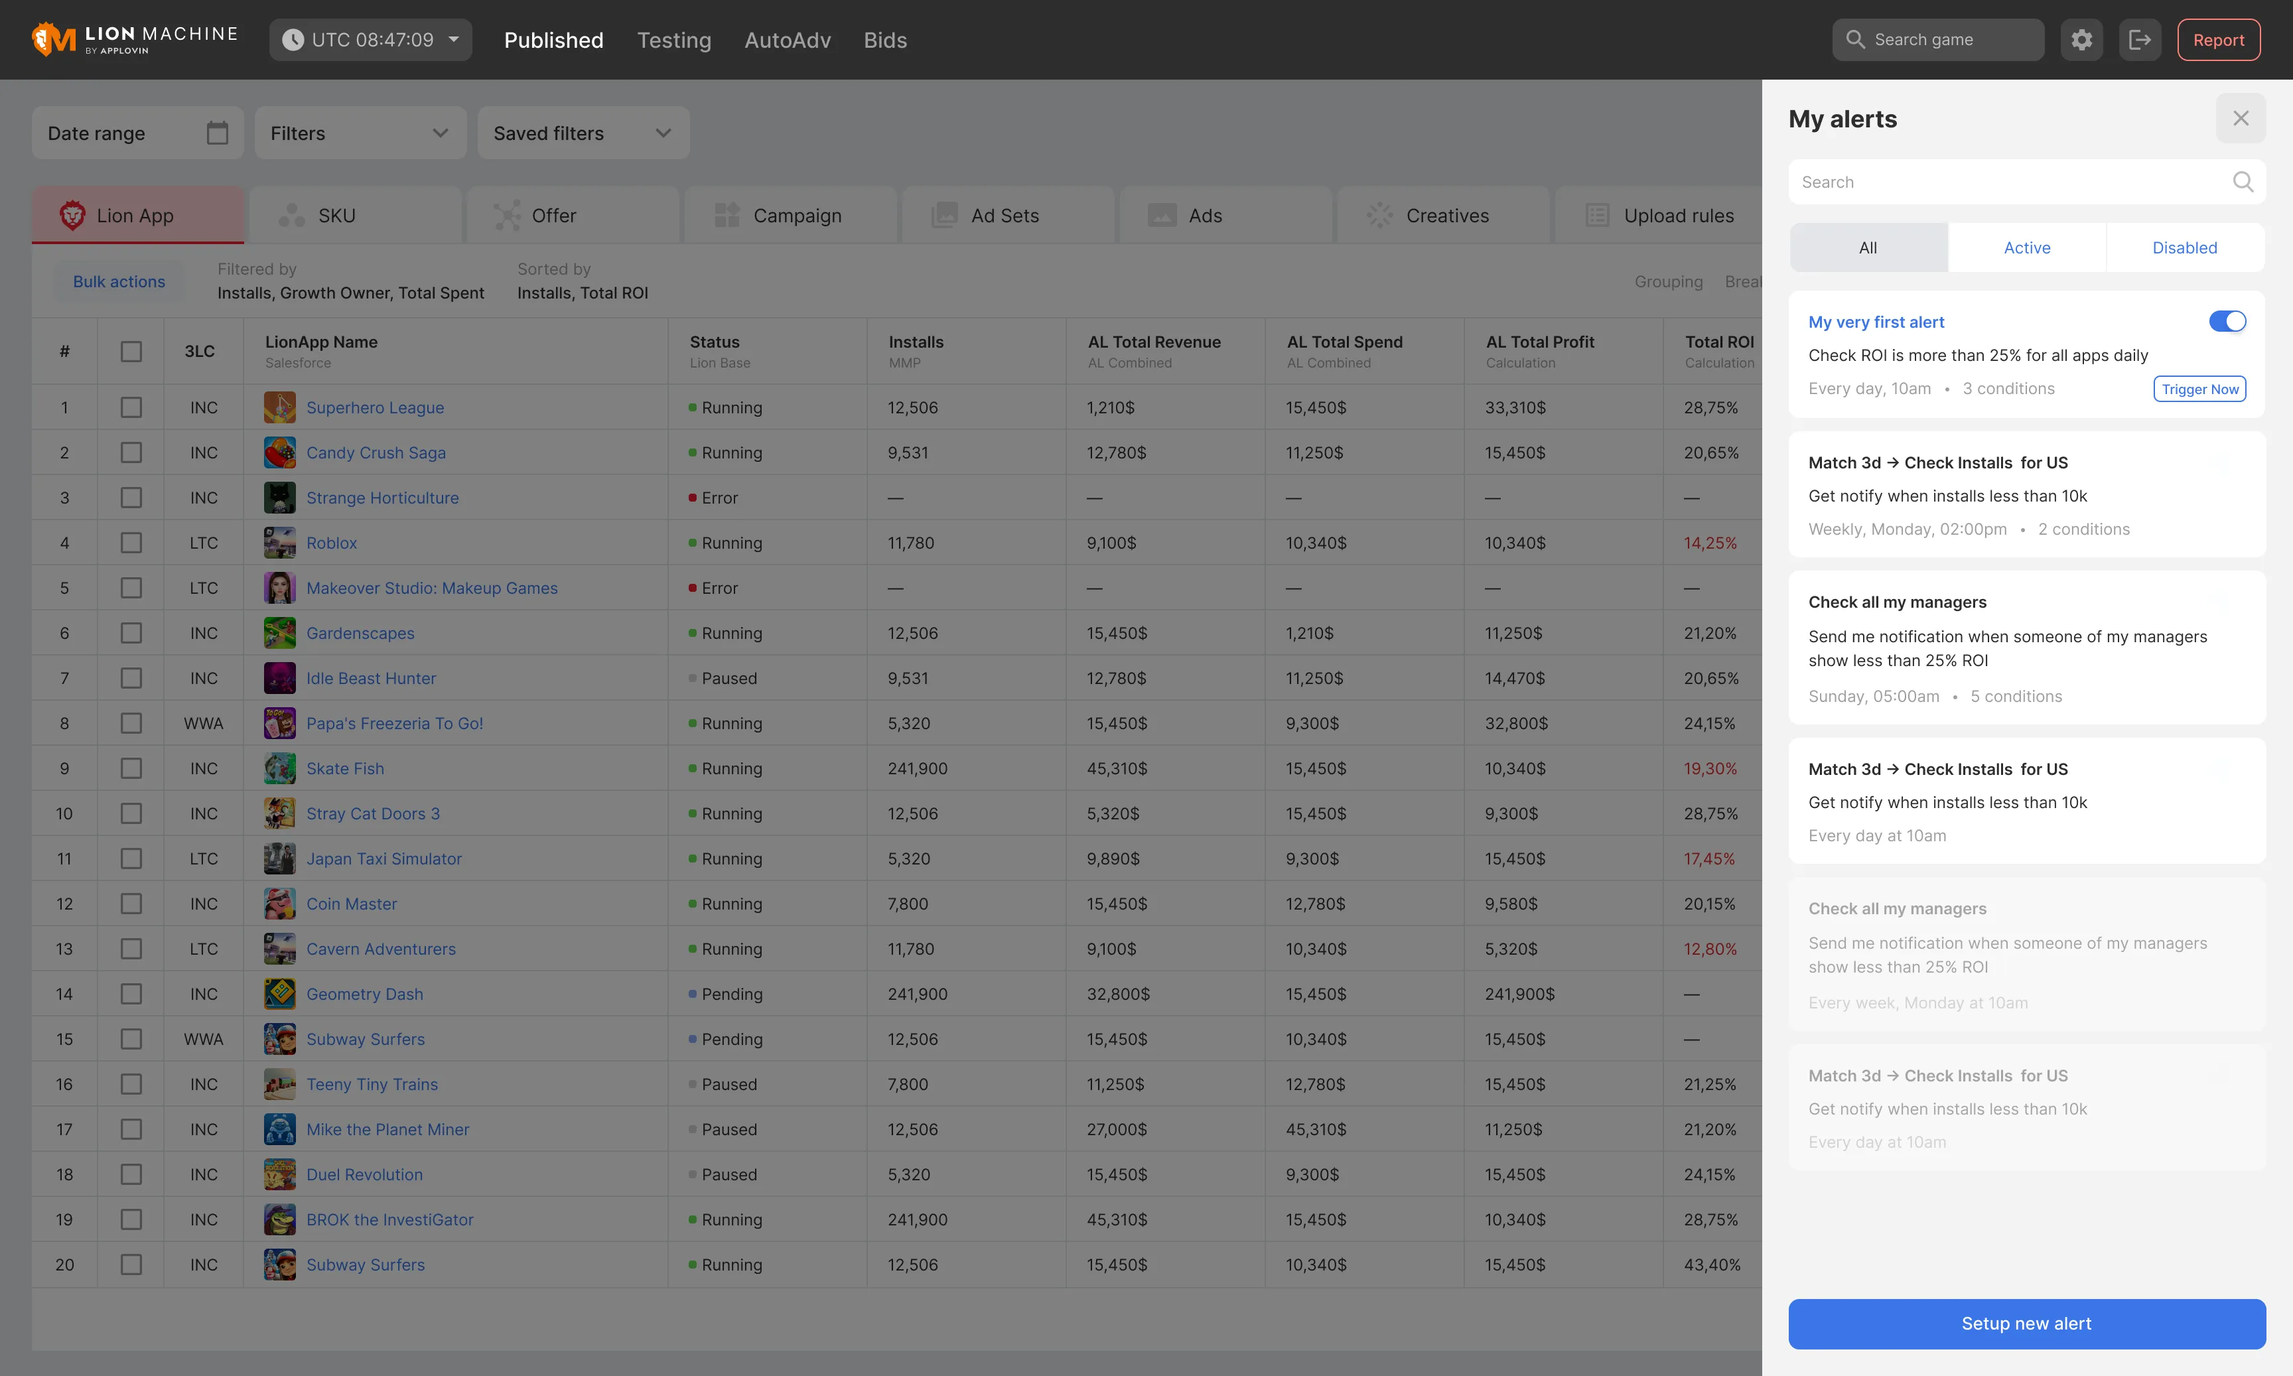Click the clock icon beside UTC time
Screen dimensions: 2293x1376
click(x=292, y=40)
